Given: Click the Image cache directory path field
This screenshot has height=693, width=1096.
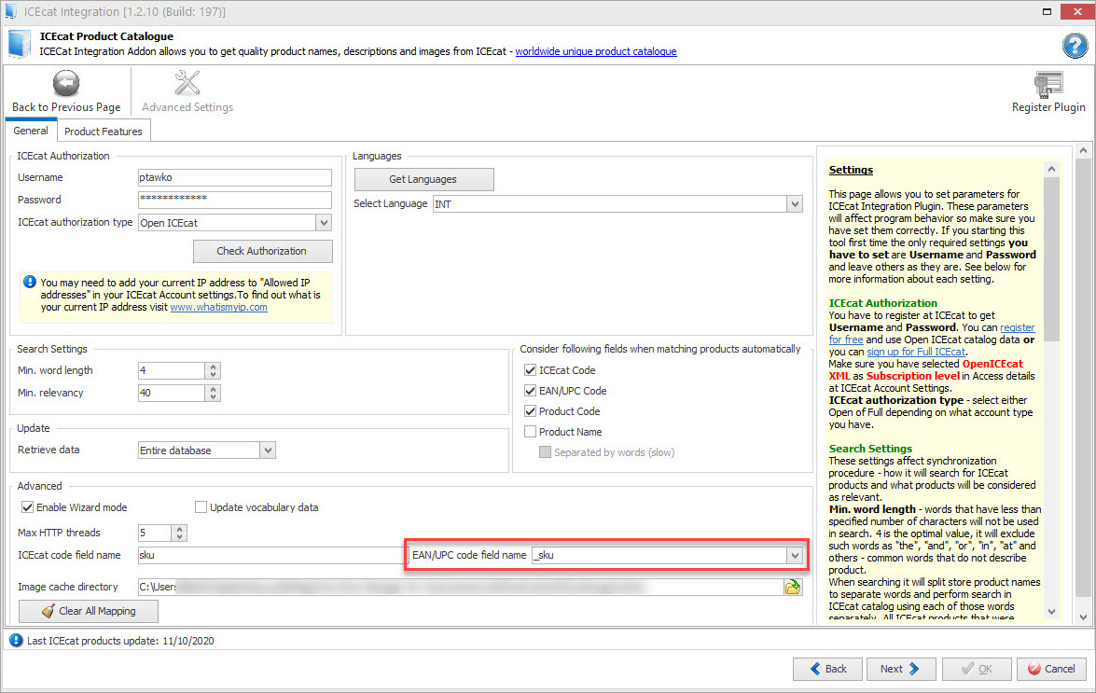Looking at the screenshot, I should click(x=461, y=587).
